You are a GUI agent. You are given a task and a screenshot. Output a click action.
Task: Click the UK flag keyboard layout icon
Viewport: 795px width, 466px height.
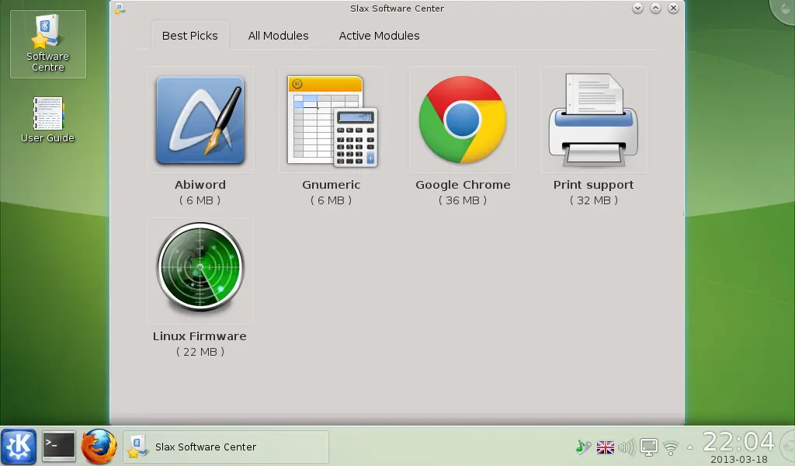pos(606,447)
